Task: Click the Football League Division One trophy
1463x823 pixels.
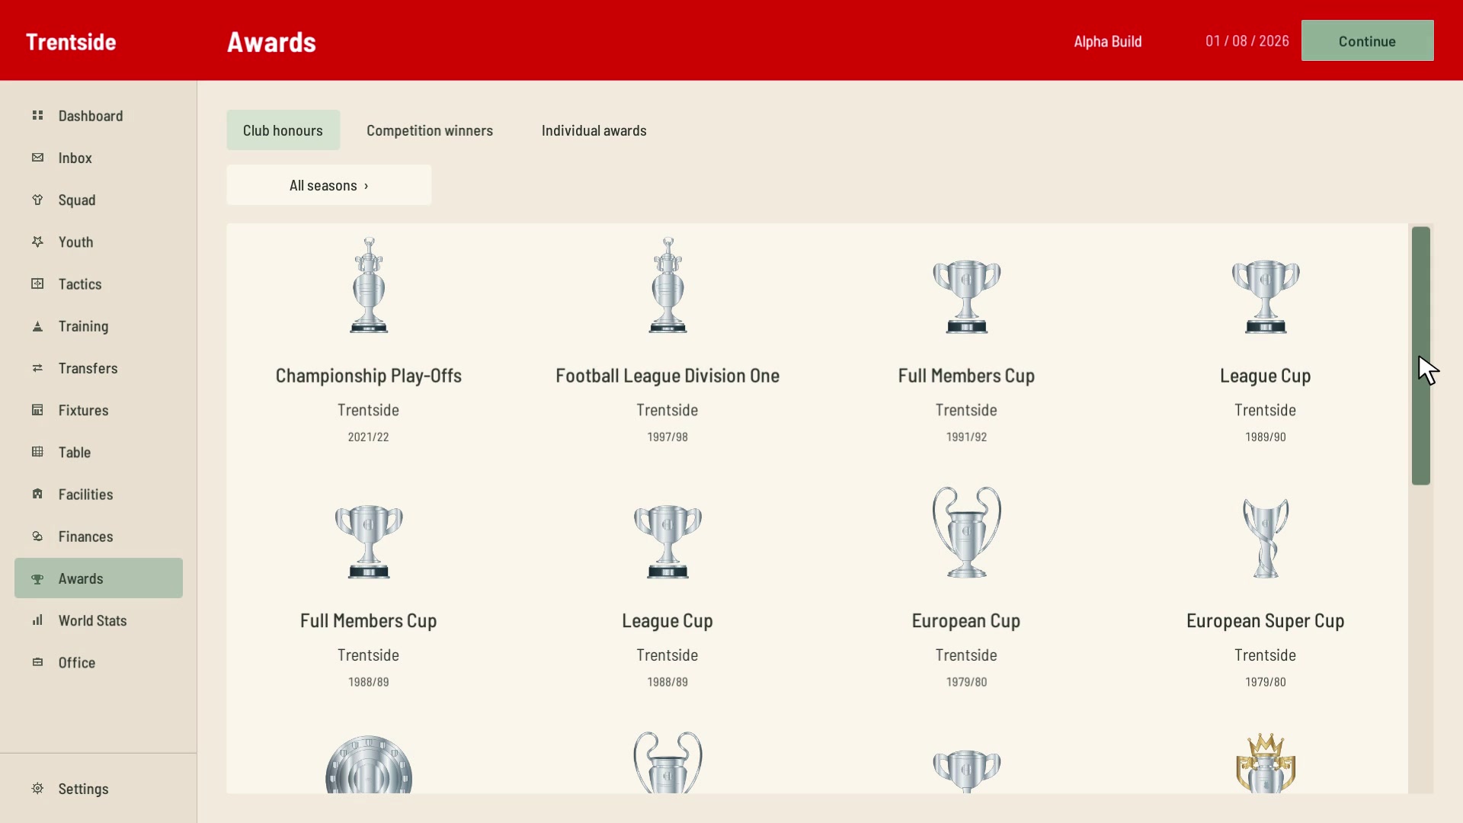Action: (x=667, y=285)
